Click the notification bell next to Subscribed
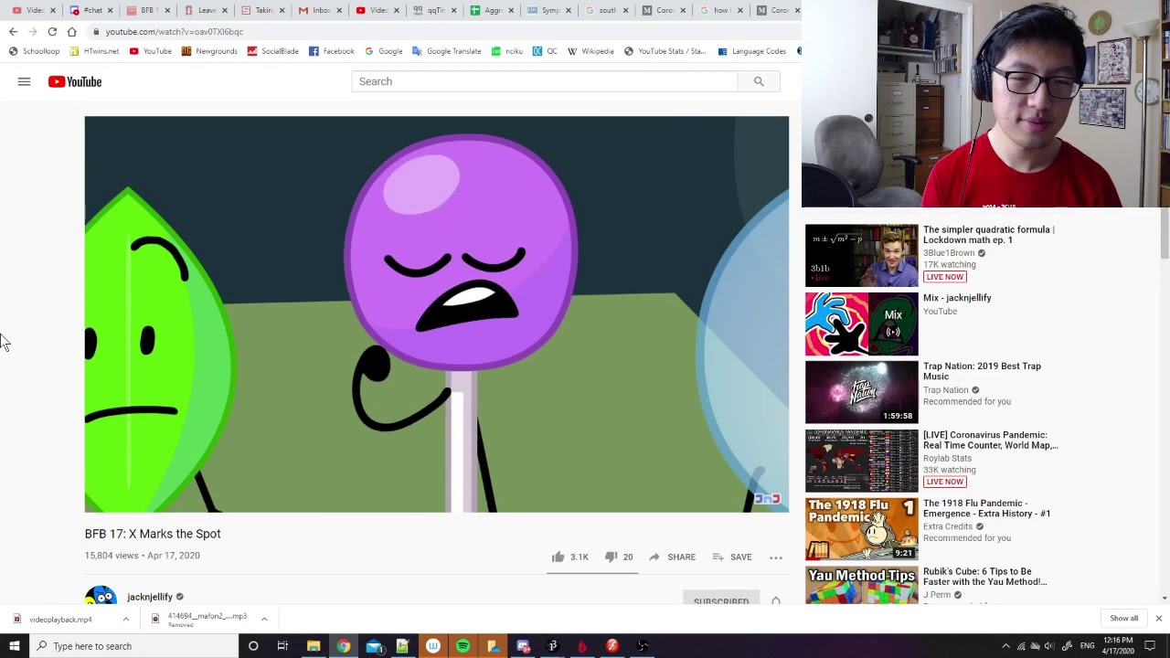1170x658 pixels. pyautogui.click(x=776, y=600)
